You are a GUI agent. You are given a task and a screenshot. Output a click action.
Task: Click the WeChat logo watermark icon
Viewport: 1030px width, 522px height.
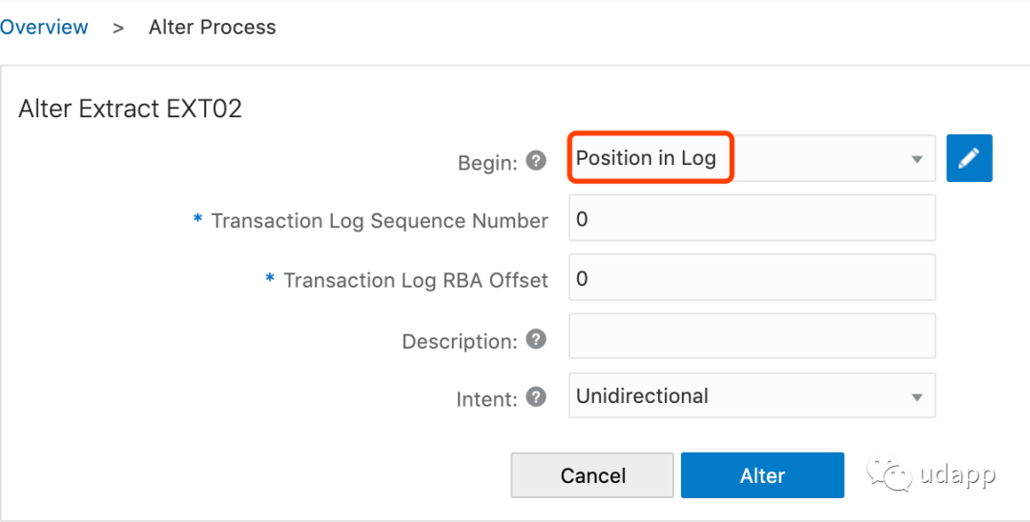tap(888, 474)
